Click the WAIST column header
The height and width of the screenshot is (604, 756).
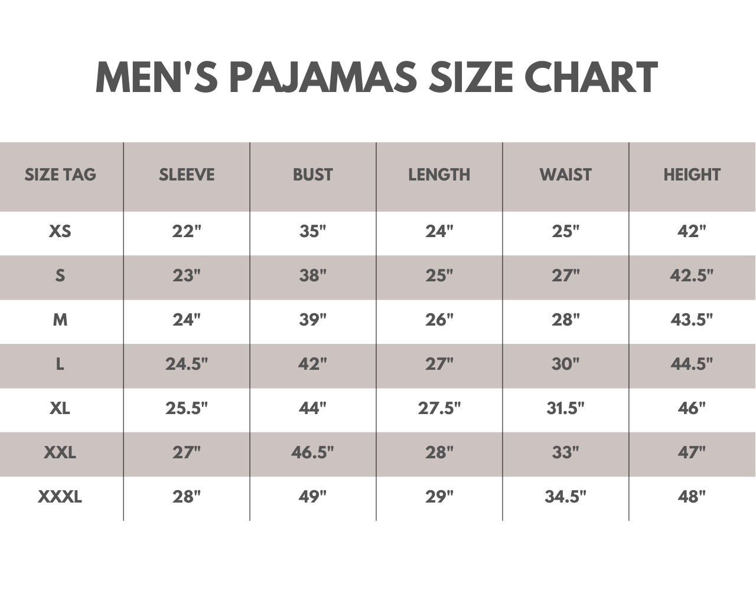pos(565,175)
